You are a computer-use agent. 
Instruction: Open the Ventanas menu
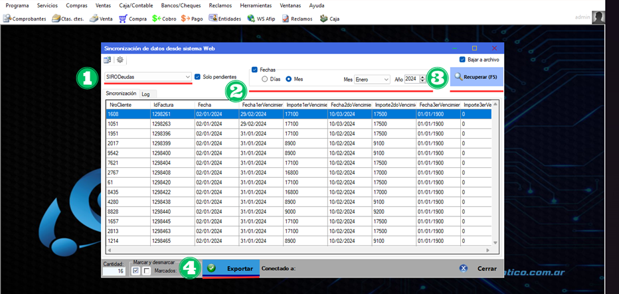click(290, 5)
